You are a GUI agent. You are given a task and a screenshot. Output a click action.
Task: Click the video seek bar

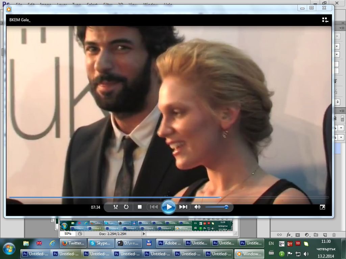point(169,197)
